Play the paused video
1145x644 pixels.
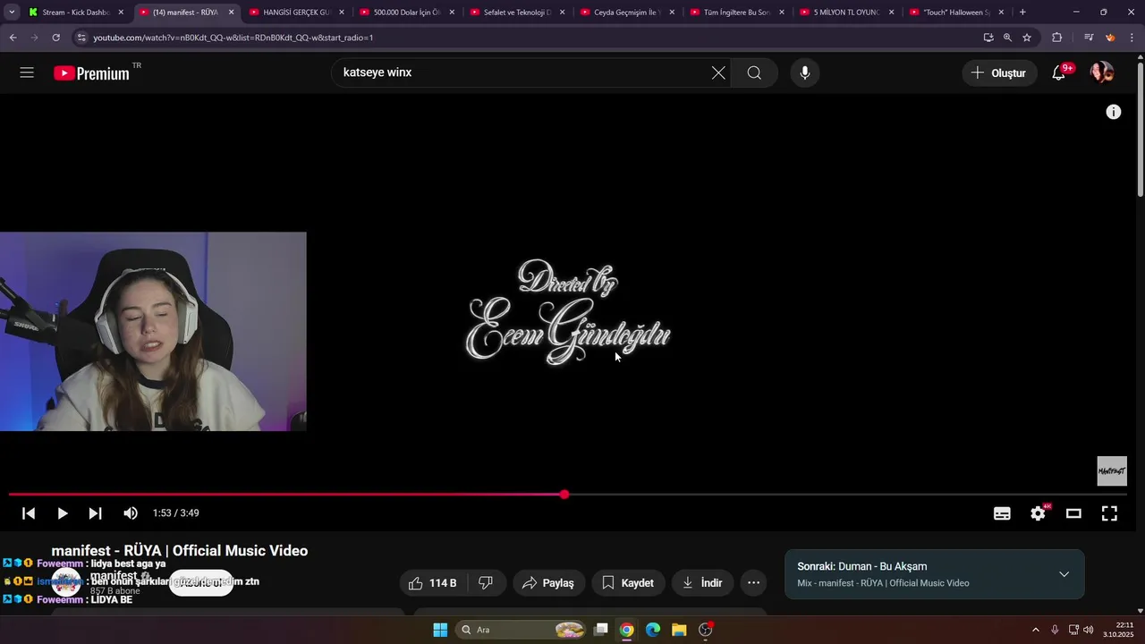click(x=62, y=513)
